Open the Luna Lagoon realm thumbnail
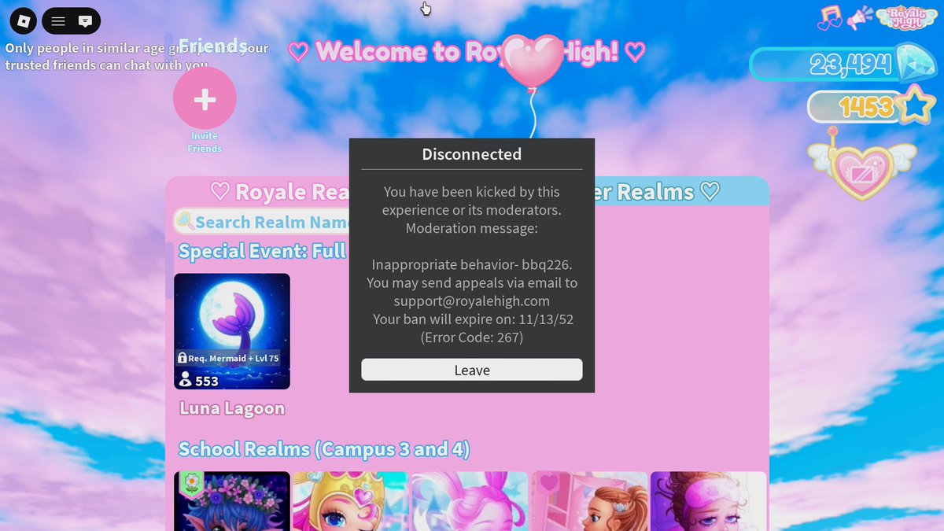 (232, 331)
